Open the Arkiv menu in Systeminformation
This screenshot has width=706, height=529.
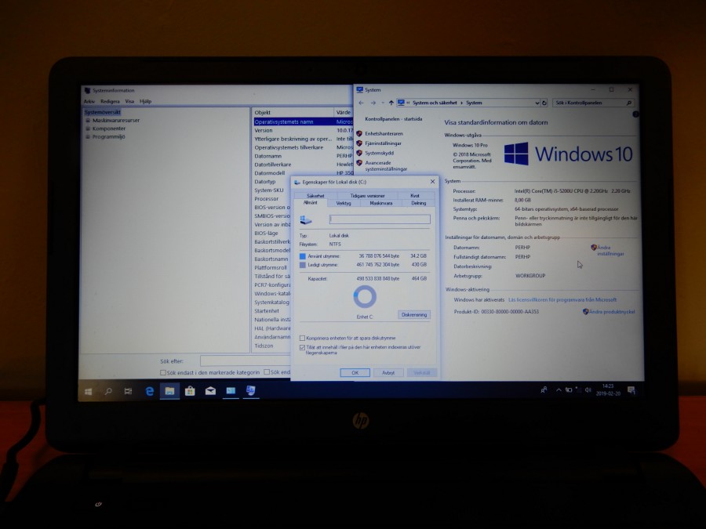point(89,101)
